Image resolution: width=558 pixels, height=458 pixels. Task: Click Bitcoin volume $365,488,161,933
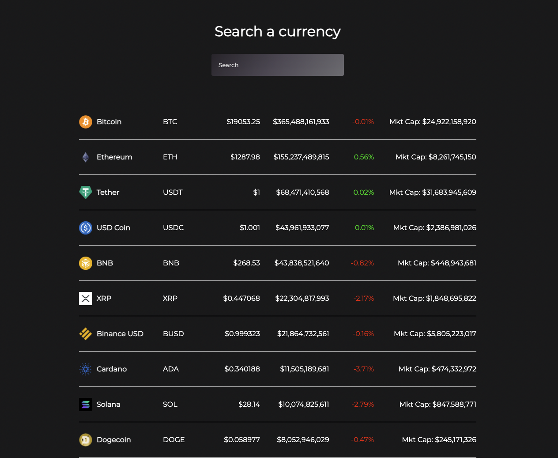[x=301, y=122]
